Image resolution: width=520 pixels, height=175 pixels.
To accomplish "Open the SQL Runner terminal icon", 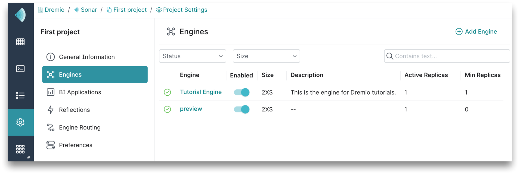I will (x=20, y=69).
